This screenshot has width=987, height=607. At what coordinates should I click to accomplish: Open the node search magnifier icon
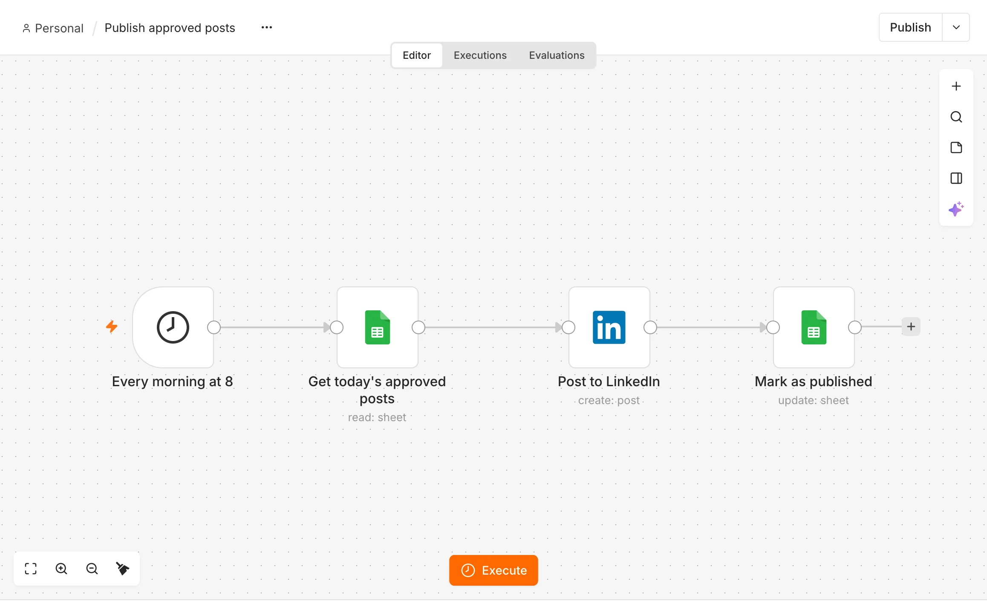[x=956, y=117]
